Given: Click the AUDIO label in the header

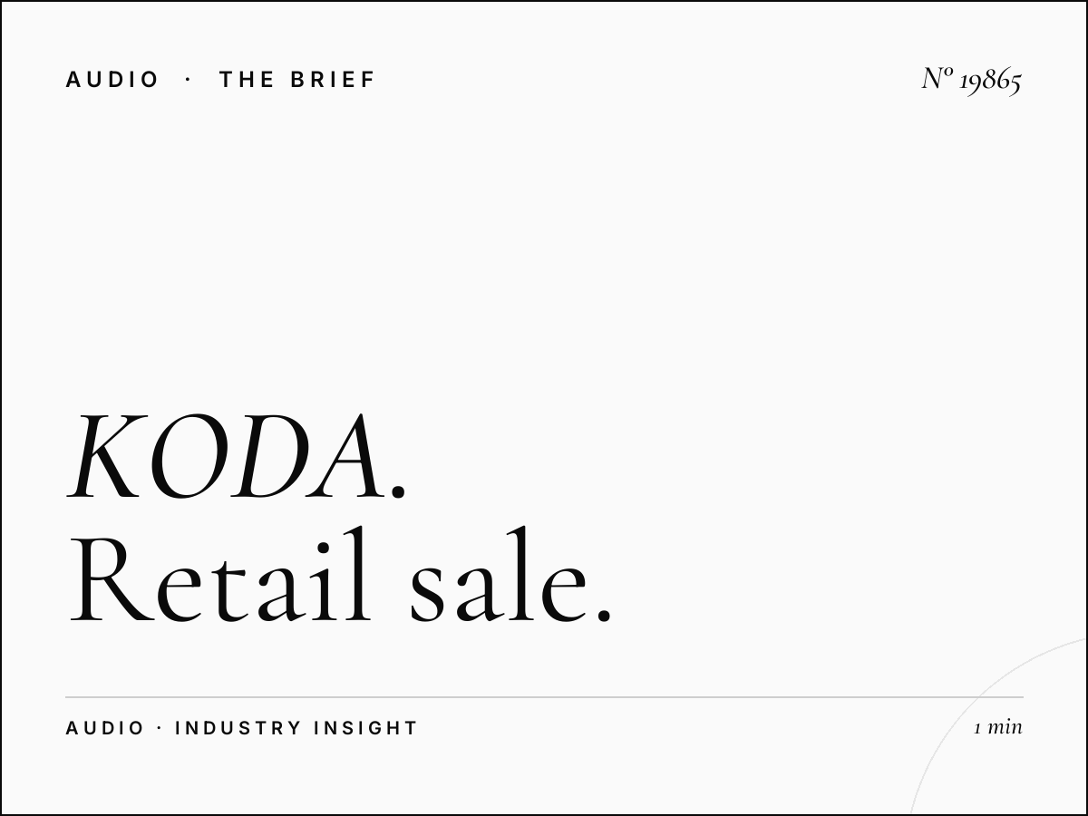Looking at the screenshot, I should (x=112, y=80).
